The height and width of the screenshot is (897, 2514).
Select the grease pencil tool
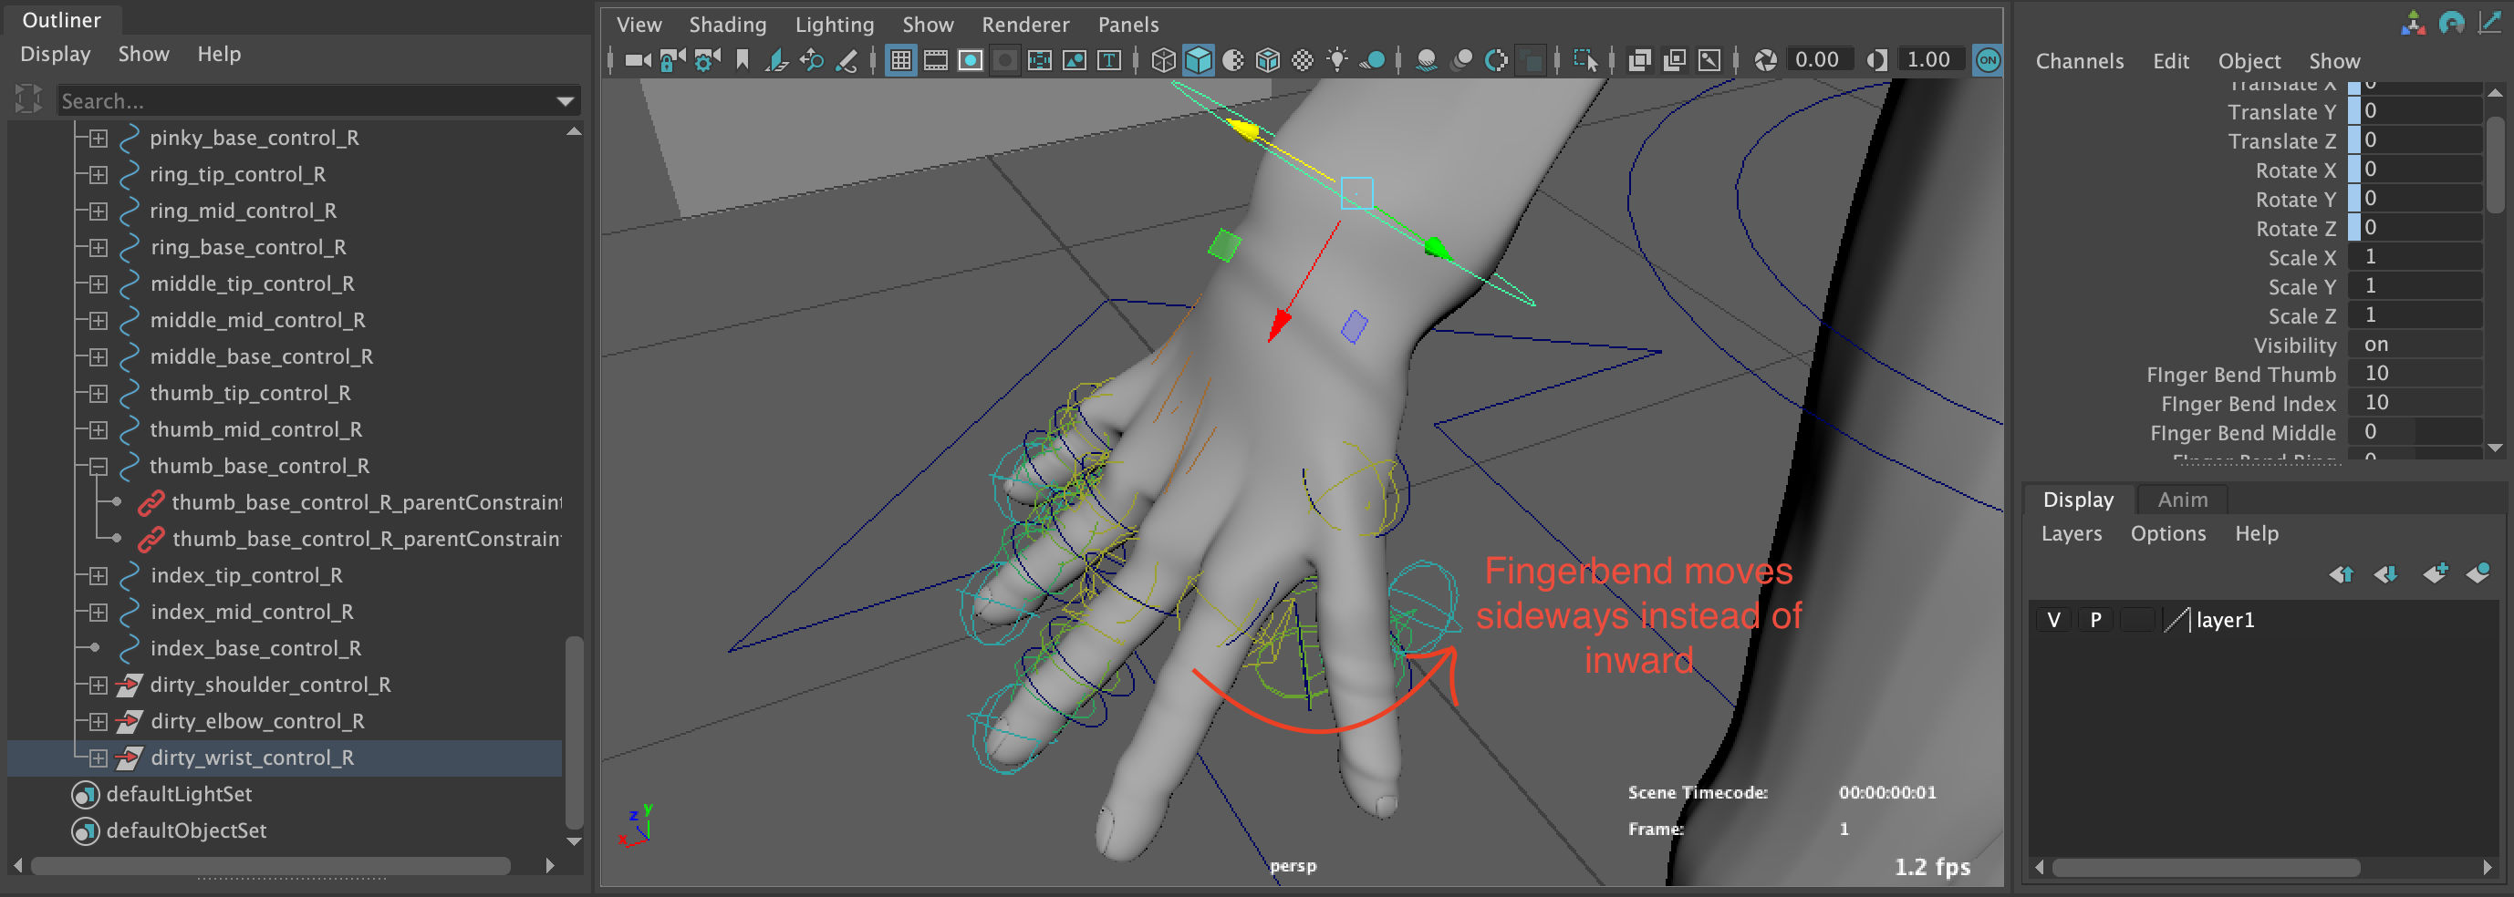[x=847, y=60]
